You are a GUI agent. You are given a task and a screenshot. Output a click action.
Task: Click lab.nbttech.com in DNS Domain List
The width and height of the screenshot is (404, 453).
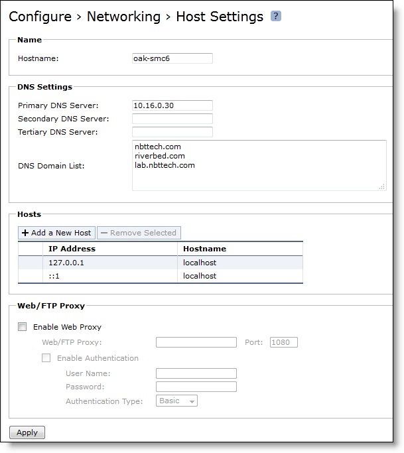pos(165,165)
